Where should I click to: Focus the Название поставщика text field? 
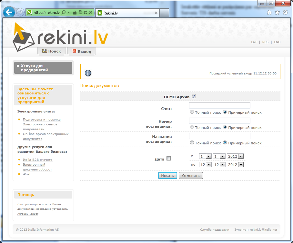pyautogui.click(x=219, y=136)
